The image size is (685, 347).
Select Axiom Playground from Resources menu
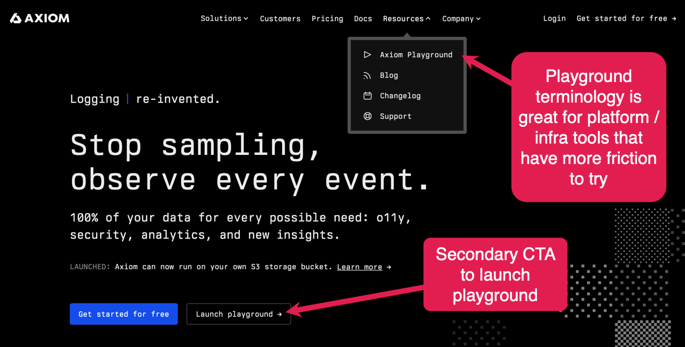coord(407,55)
